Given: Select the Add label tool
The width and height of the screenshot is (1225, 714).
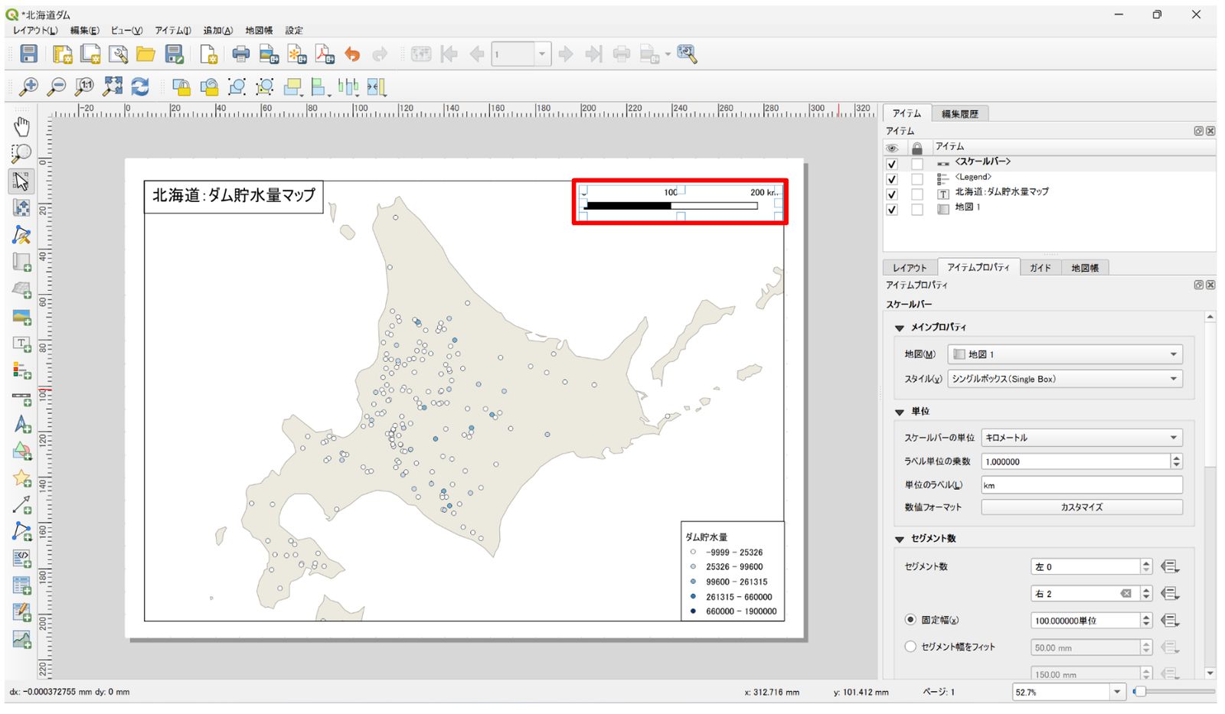Looking at the screenshot, I should (21, 344).
